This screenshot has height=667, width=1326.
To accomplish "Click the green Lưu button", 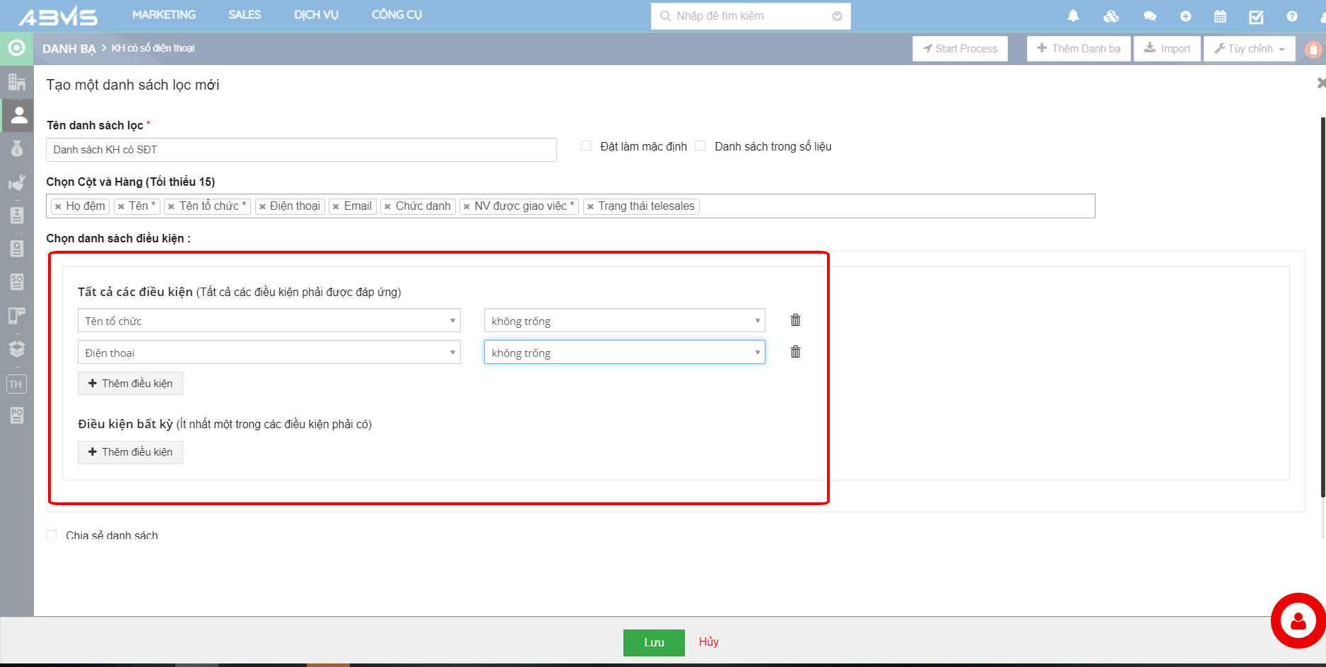I will click(654, 642).
